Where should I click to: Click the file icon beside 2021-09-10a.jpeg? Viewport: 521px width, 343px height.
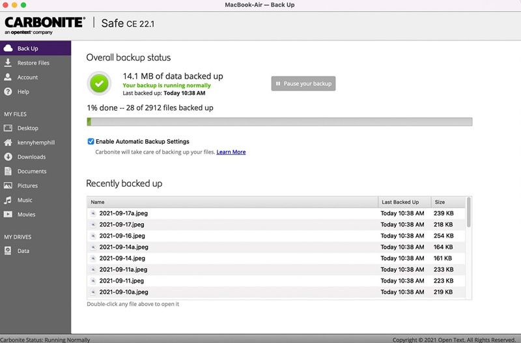(x=93, y=292)
